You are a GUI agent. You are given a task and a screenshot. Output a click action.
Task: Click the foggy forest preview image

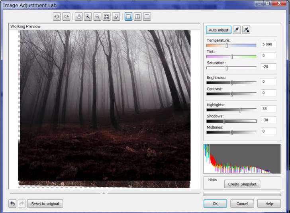coord(104,109)
